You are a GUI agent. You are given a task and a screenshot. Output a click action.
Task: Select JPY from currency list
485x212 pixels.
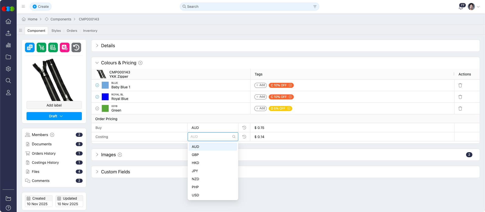click(213, 171)
